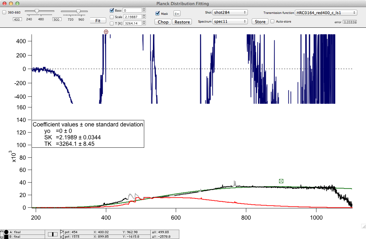366x239 pixels.
Task: Click the Scale value stepper arrows
Action: tap(144, 17)
